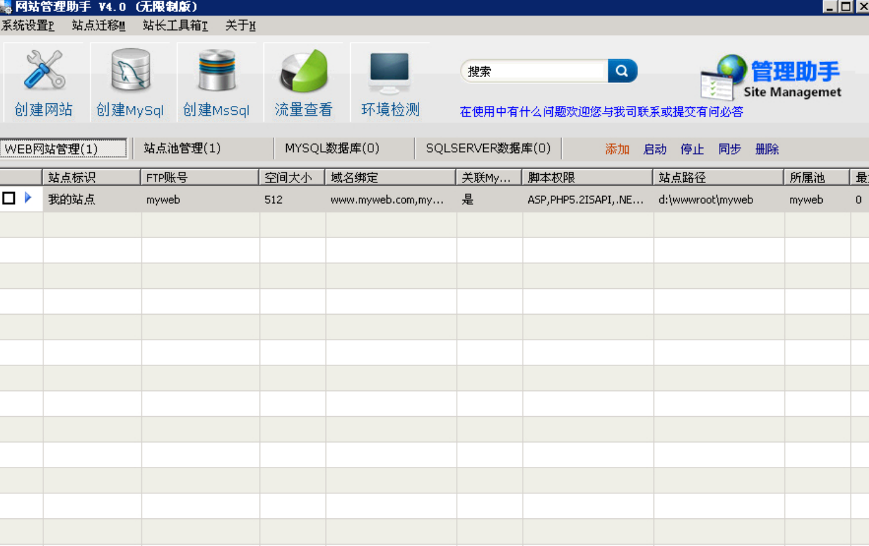Open the 站点迁移 menu
This screenshot has width=869, height=546.
[99, 26]
